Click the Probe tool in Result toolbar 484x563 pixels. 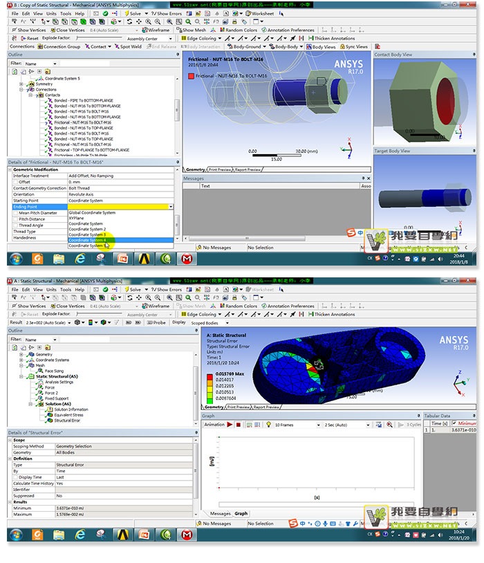pyautogui.click(x=156, y=322)
